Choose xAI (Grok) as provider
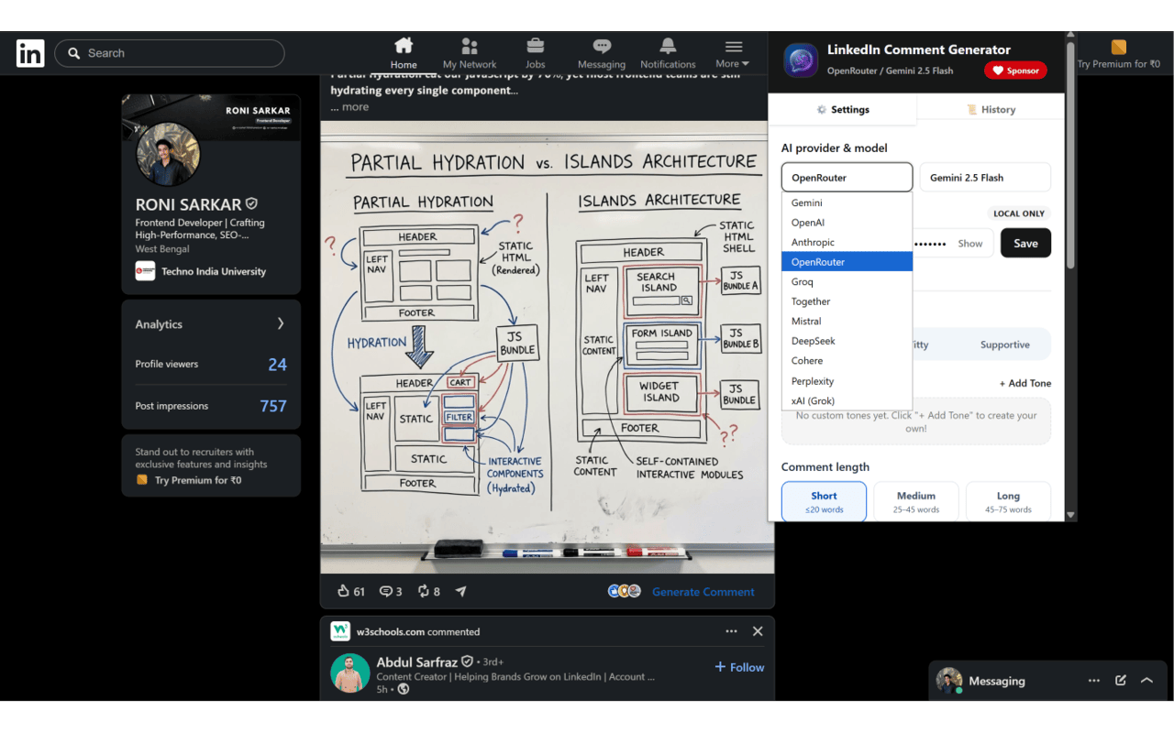 [x=847, y=400]
